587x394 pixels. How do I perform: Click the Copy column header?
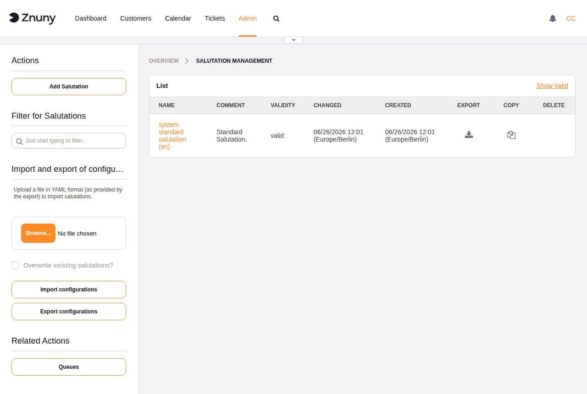[x=511, y=105]
